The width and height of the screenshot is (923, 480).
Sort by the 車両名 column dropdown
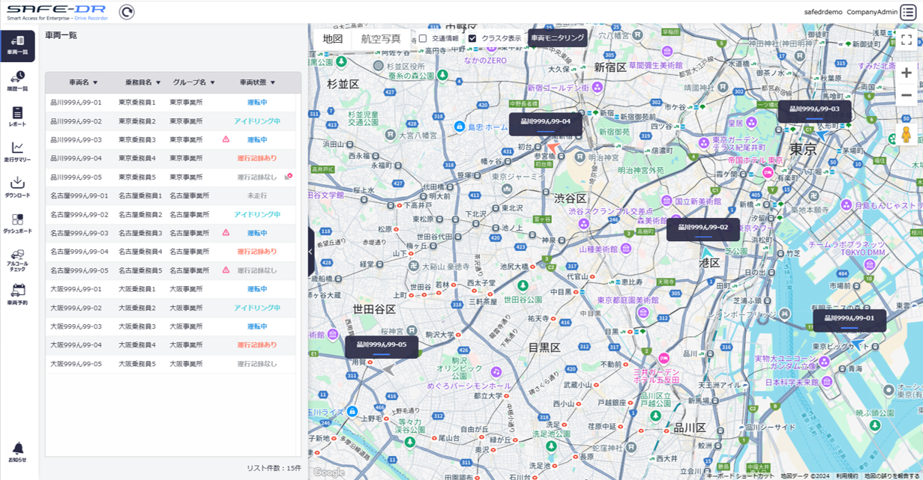coord(95,82)
